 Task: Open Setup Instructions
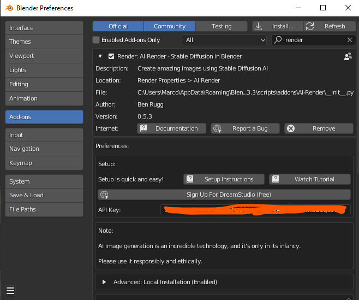click(x=224, y=179)
